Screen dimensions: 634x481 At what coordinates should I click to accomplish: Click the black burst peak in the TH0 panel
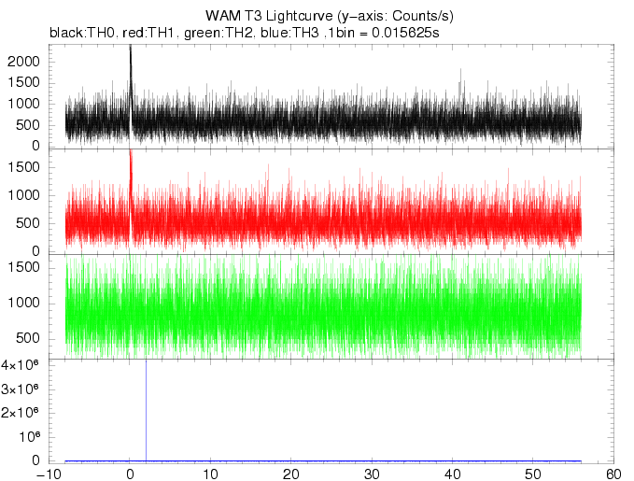[130, 69]
